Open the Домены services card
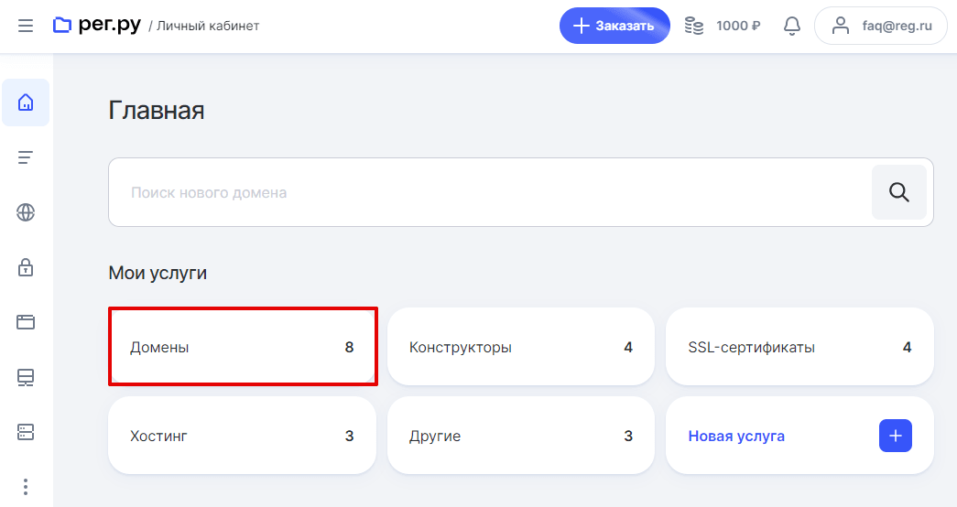957x507 pixels. point(242,348)
